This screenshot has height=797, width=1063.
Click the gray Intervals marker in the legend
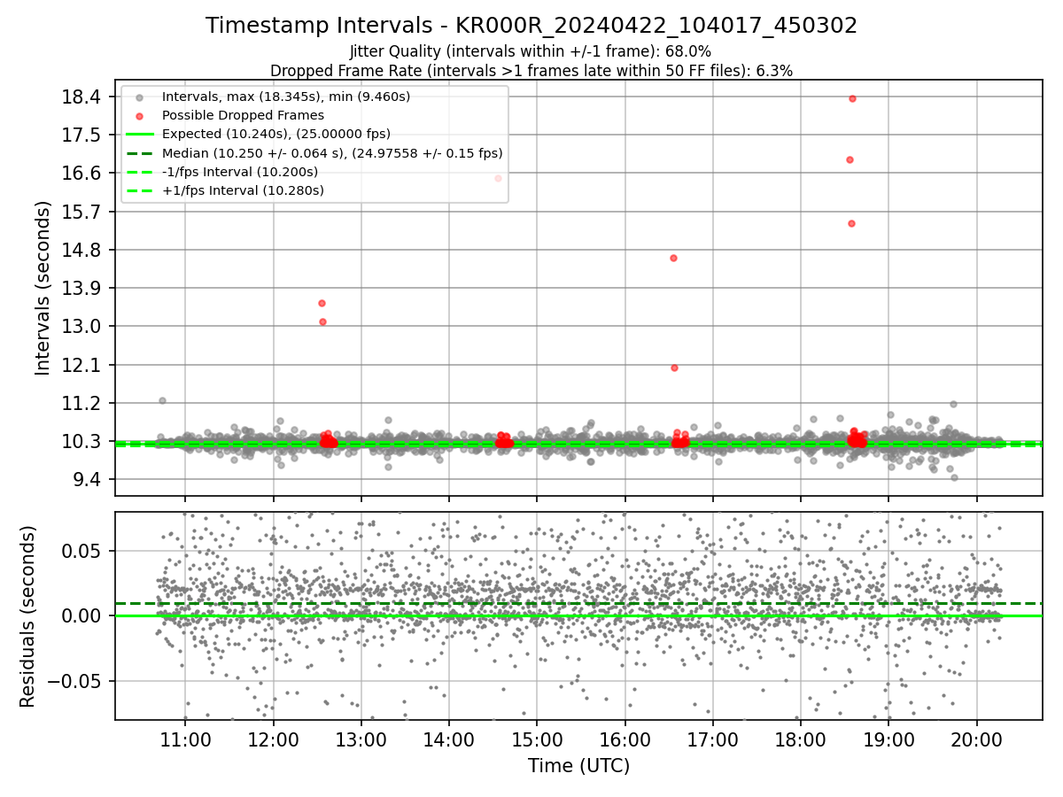(139, 97)
